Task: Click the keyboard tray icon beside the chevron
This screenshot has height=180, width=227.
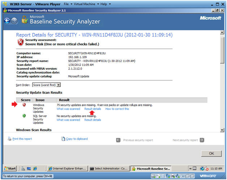Action: (x=194, y=168)
